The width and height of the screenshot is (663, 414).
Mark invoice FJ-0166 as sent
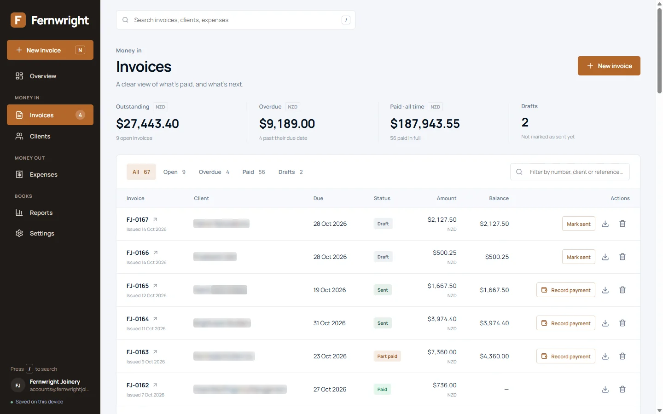click(x=579, y=257)
